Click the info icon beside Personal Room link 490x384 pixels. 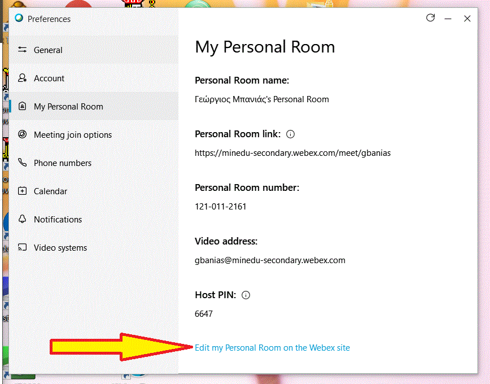290,134
